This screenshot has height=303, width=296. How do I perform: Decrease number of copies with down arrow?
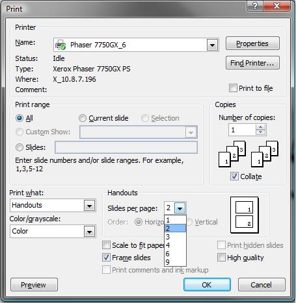pyautogui.click(x=261, y=132)
